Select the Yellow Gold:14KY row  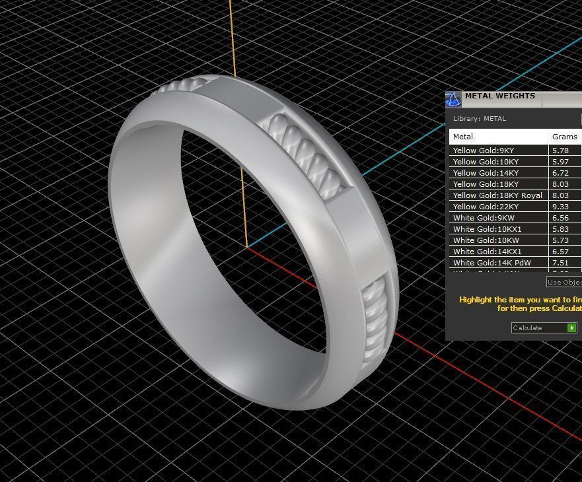(x=515, y=172)
